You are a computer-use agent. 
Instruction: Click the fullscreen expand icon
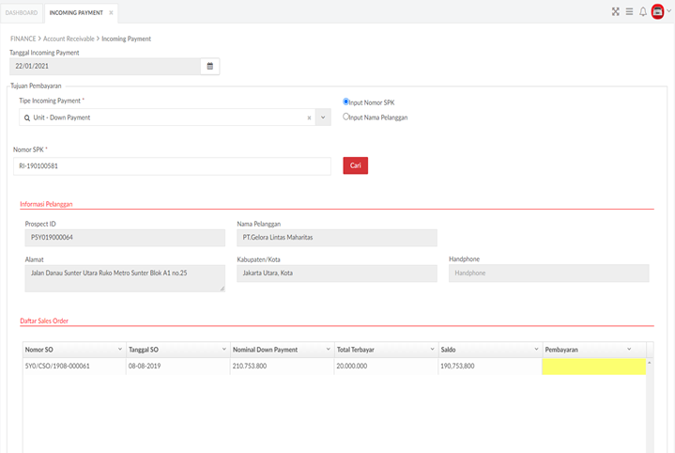coord(616,11)
